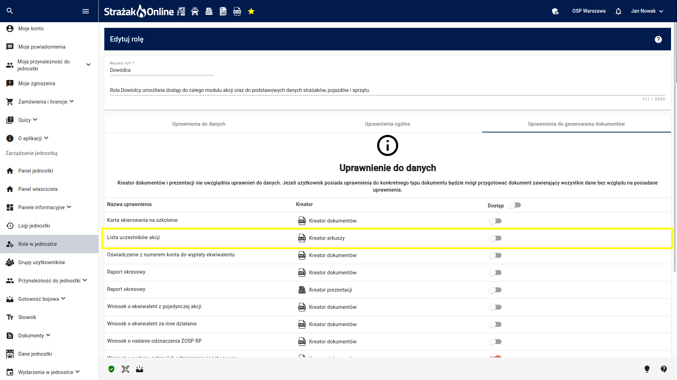Expand Przynależność do jednostki menu
Viewport: 677px width, 380px height.
point(85,280)
